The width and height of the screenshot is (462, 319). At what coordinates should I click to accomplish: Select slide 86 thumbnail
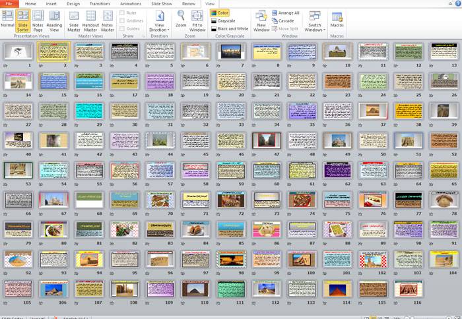coord(267,229)
